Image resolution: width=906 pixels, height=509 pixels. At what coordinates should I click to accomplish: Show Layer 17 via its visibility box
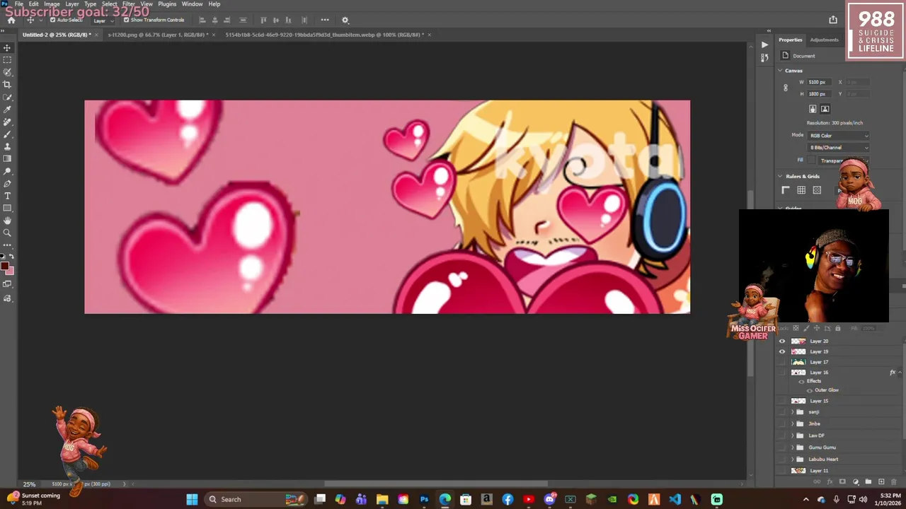[782, 362]
